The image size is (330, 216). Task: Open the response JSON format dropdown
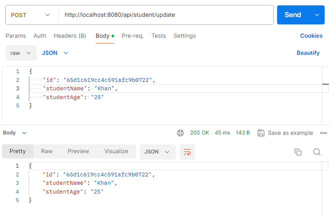(x=157, y=151)
